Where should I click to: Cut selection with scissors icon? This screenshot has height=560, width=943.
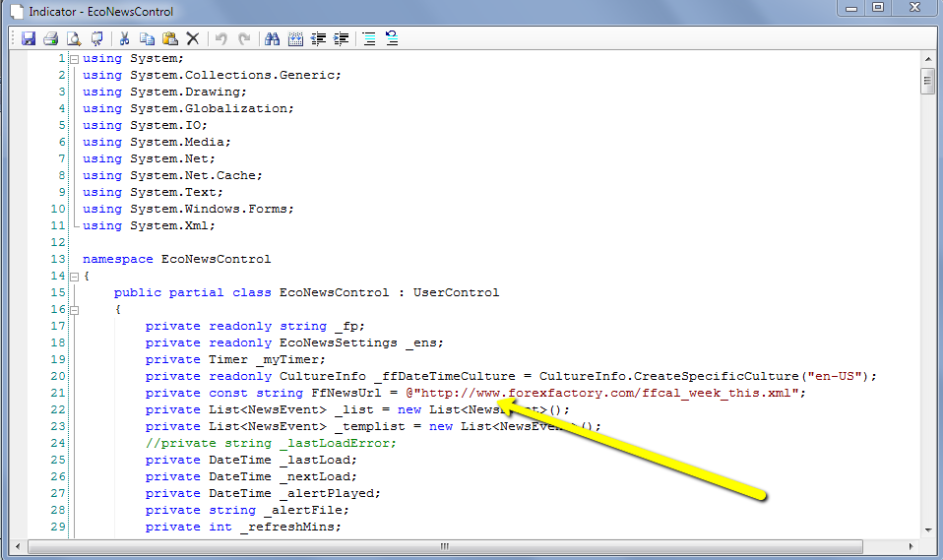click(x=124, y=38)
